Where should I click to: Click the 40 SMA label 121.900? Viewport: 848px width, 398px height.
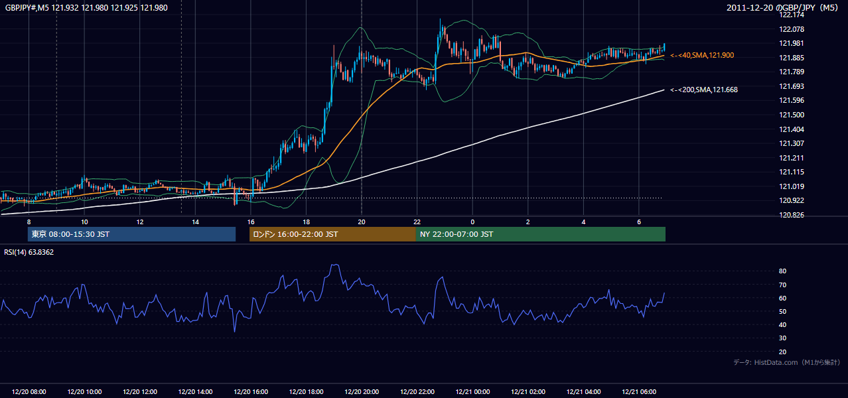702,56
